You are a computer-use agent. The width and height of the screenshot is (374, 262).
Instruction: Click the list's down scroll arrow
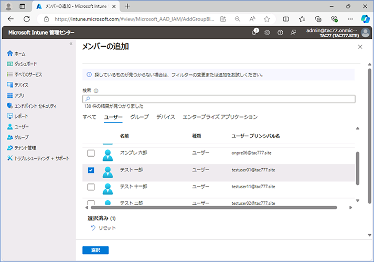point(358,201)
